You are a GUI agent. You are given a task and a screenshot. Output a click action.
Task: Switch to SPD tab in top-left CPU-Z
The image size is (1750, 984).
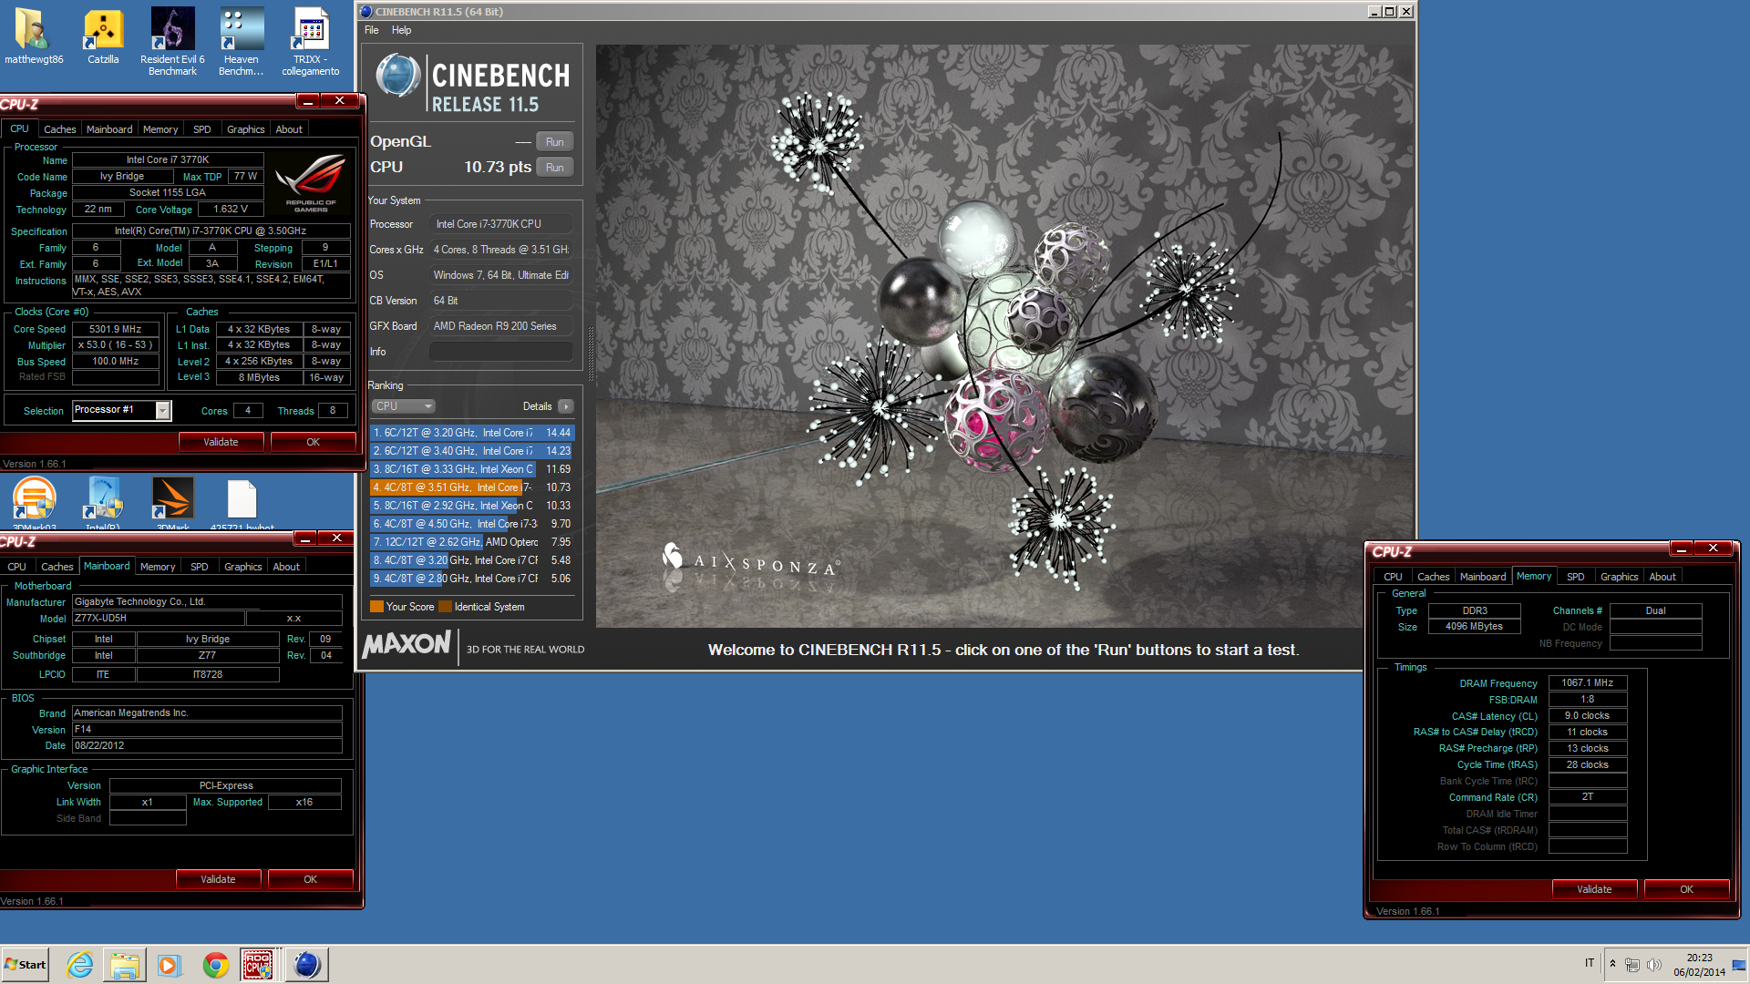(201, 129)
